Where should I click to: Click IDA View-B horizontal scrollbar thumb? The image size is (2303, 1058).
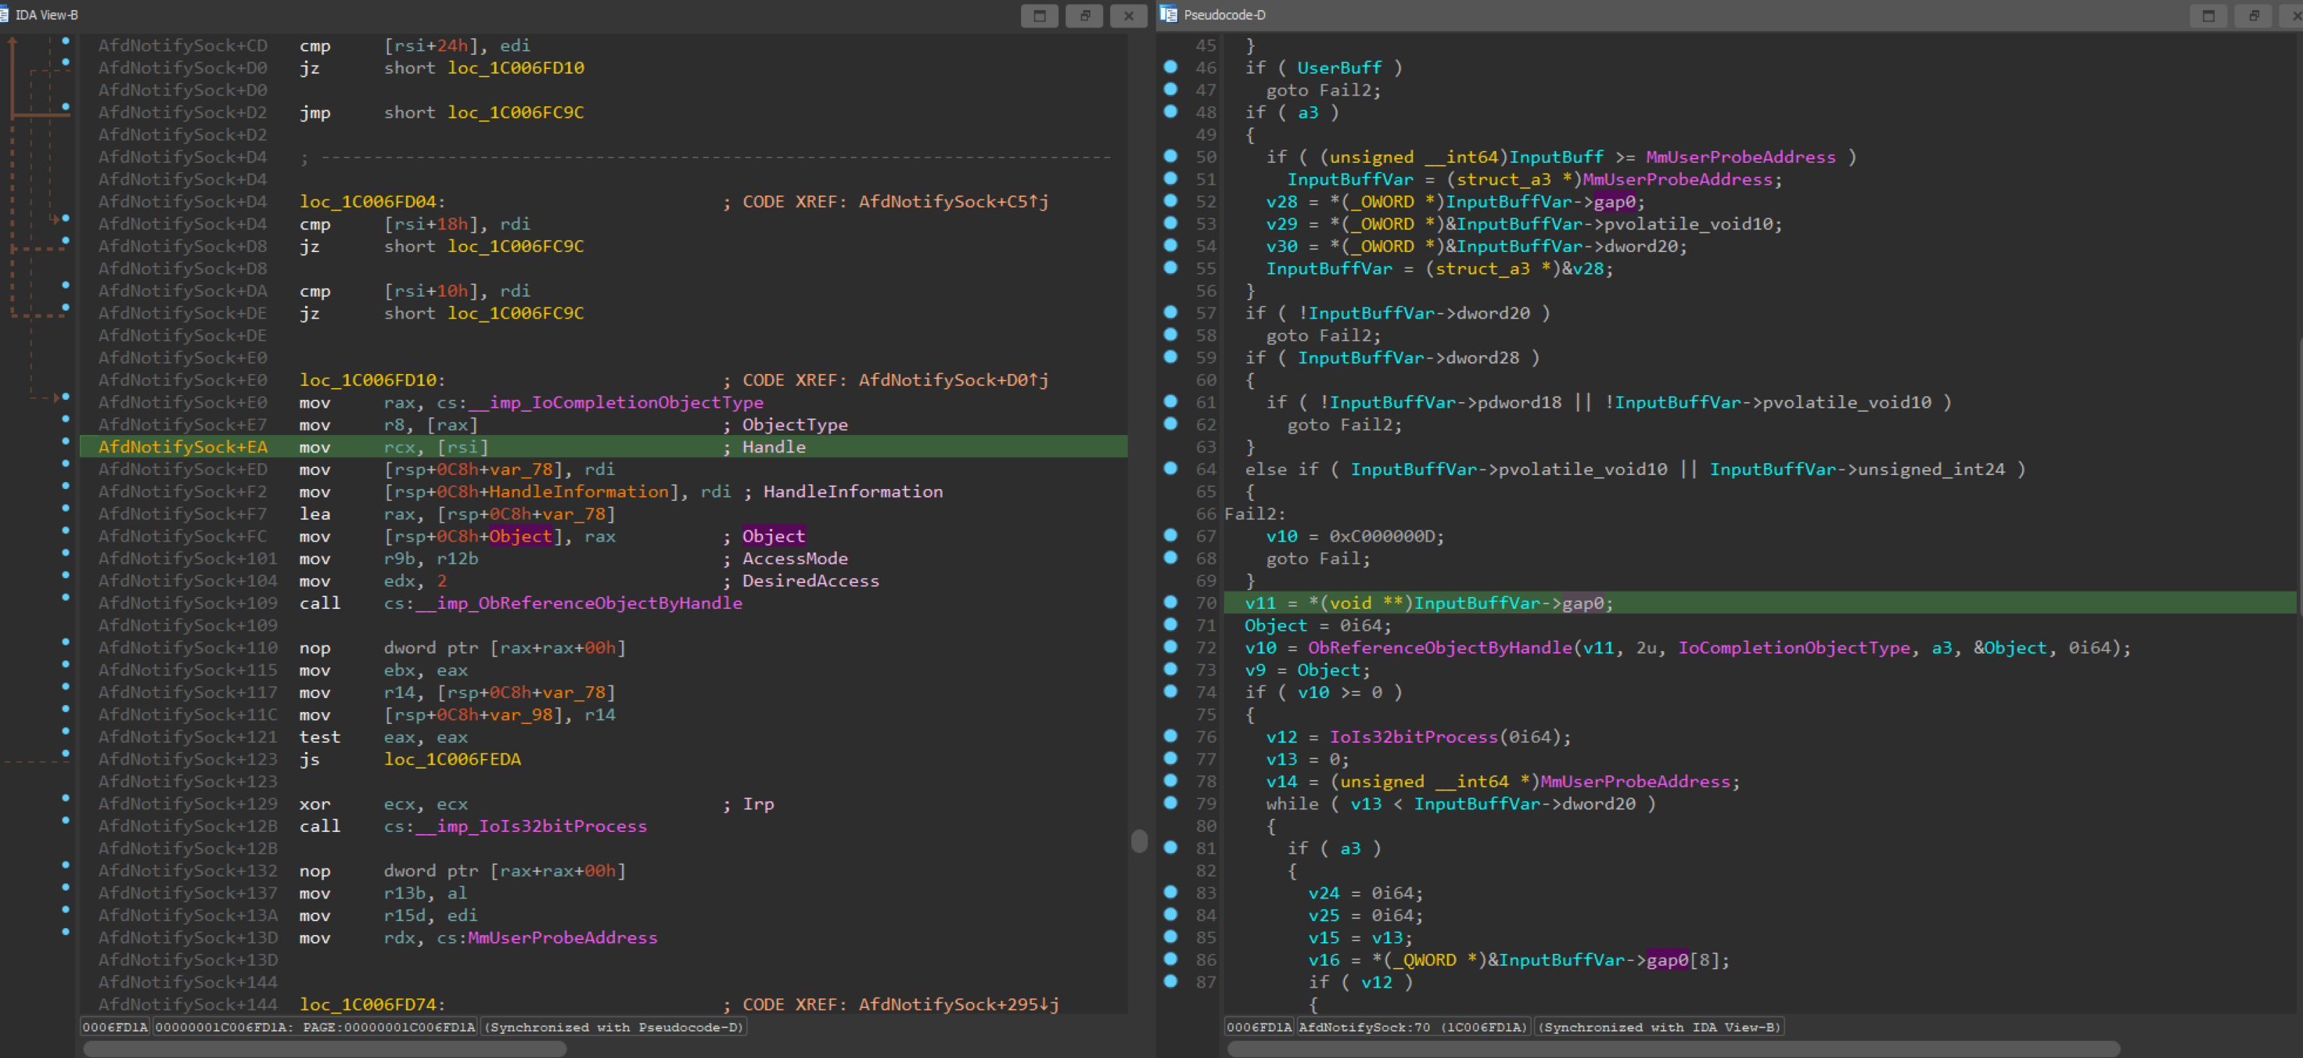[x=325, y=1049]
